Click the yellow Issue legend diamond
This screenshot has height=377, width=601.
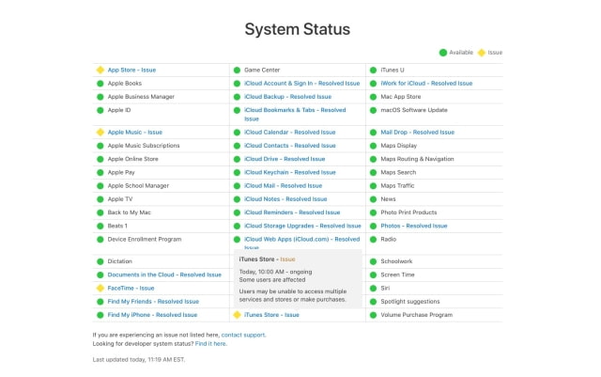[483, 53]
